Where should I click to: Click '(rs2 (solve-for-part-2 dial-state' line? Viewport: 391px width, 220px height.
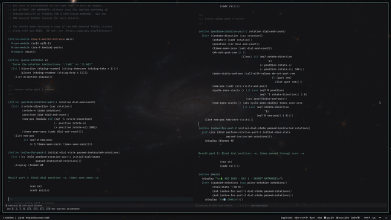tap(253, 196)
